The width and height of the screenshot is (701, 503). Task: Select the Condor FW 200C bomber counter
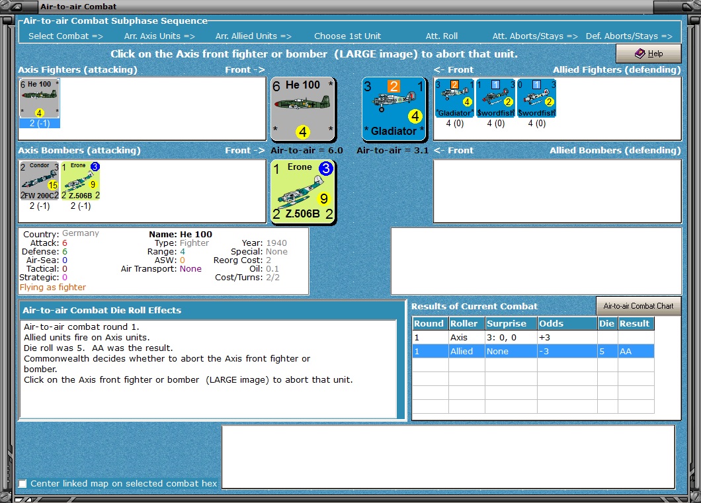point(39,181)
